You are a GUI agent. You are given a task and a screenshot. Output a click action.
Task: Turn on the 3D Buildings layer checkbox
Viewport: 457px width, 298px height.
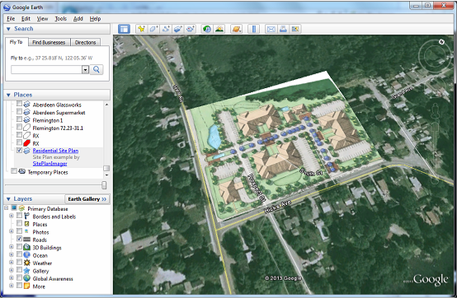[19, 247]
